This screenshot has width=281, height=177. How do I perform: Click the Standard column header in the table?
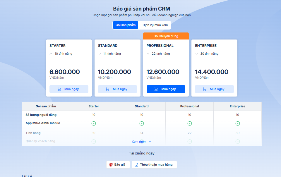[x=142, y=106]
